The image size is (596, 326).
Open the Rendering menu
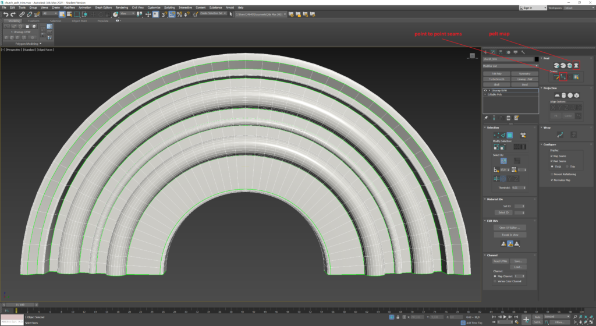[121, 7]
